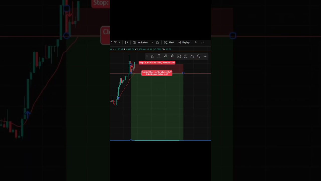321x181 pixels.
Task: Open the layout grid selector icon
Action: point(157,42)
